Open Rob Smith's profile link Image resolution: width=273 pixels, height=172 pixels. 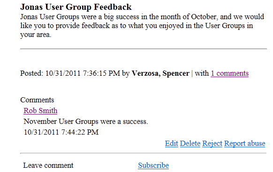tap(40, 111)
